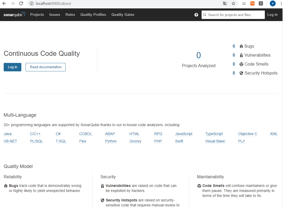Image resolution: width=283 pixels, height=208 pixels.
Task: Click Read documentation button
Action: (x=46, y=67)
